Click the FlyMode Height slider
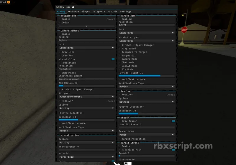The height and width of the screenshot is (165, 236). (x=147, y=76)
